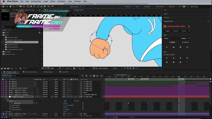This screenshot has height=119, width=212.
Task: Toggle visibility eye of layer 37 right fist
Action: [x=34, y=84]
